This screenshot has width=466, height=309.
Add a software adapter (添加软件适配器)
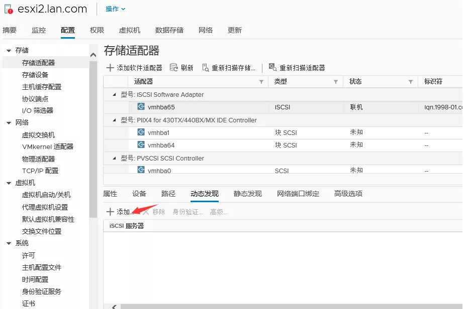(x=134, y=68)
